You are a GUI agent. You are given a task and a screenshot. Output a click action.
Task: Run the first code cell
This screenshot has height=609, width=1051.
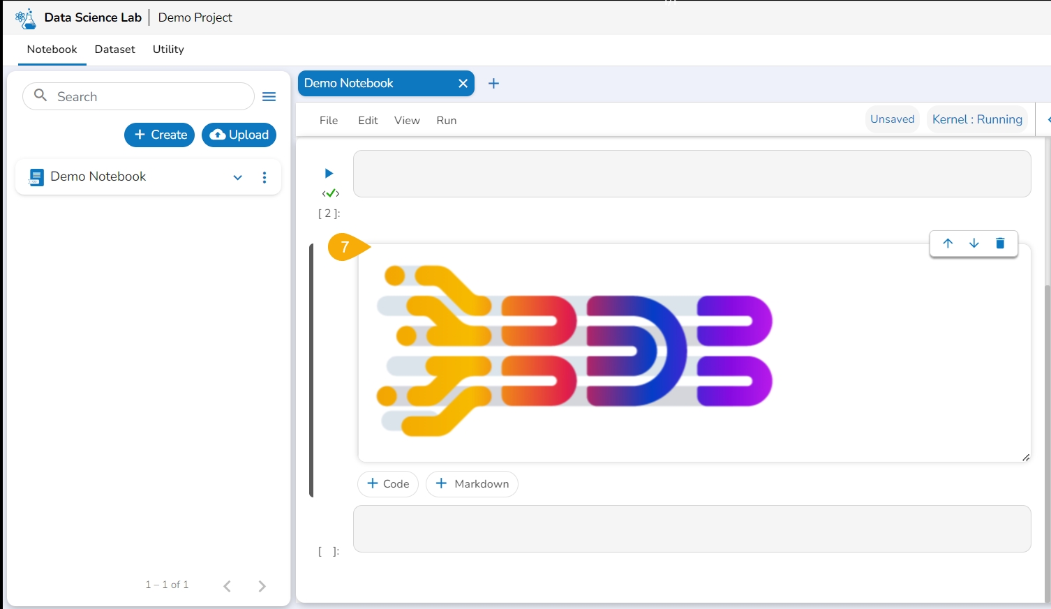pyautogui.click(x=329, y=173)
